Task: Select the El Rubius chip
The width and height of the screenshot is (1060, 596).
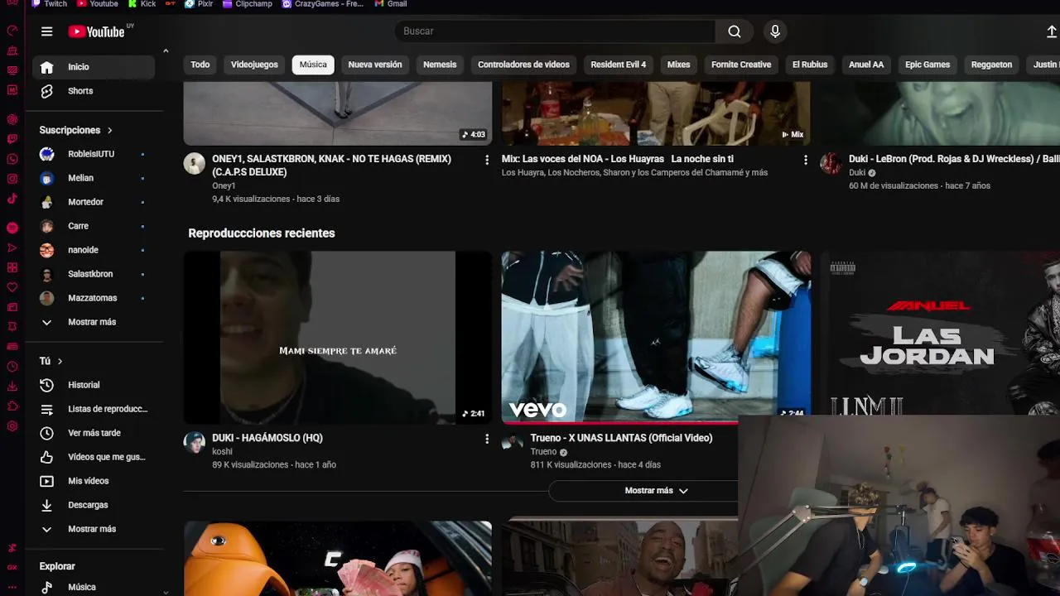Action: pos(810,65)
